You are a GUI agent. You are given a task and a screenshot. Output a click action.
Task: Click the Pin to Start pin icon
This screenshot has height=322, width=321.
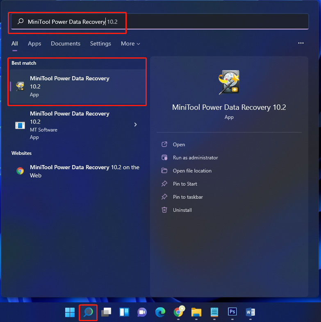(164, 184)
